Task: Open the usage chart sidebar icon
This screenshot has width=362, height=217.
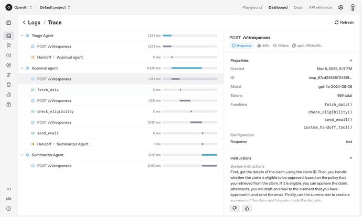Action: pyautogui.click(x=8, y=94)
